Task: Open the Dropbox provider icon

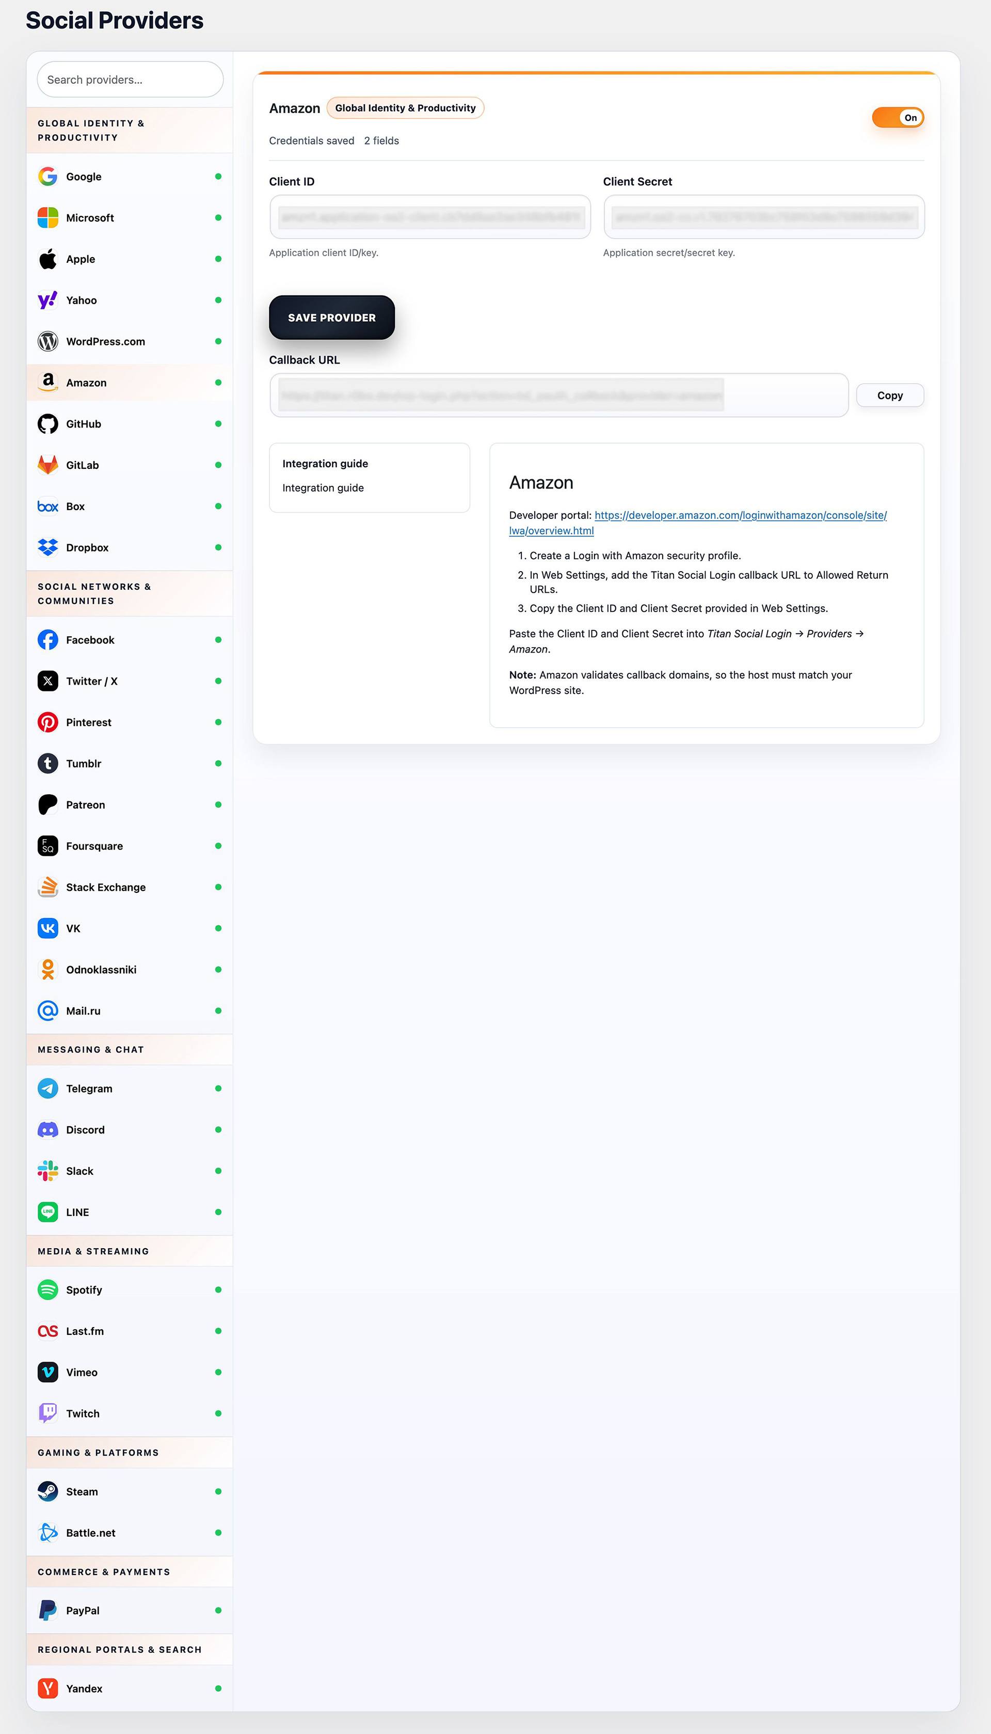Action: 47,547
